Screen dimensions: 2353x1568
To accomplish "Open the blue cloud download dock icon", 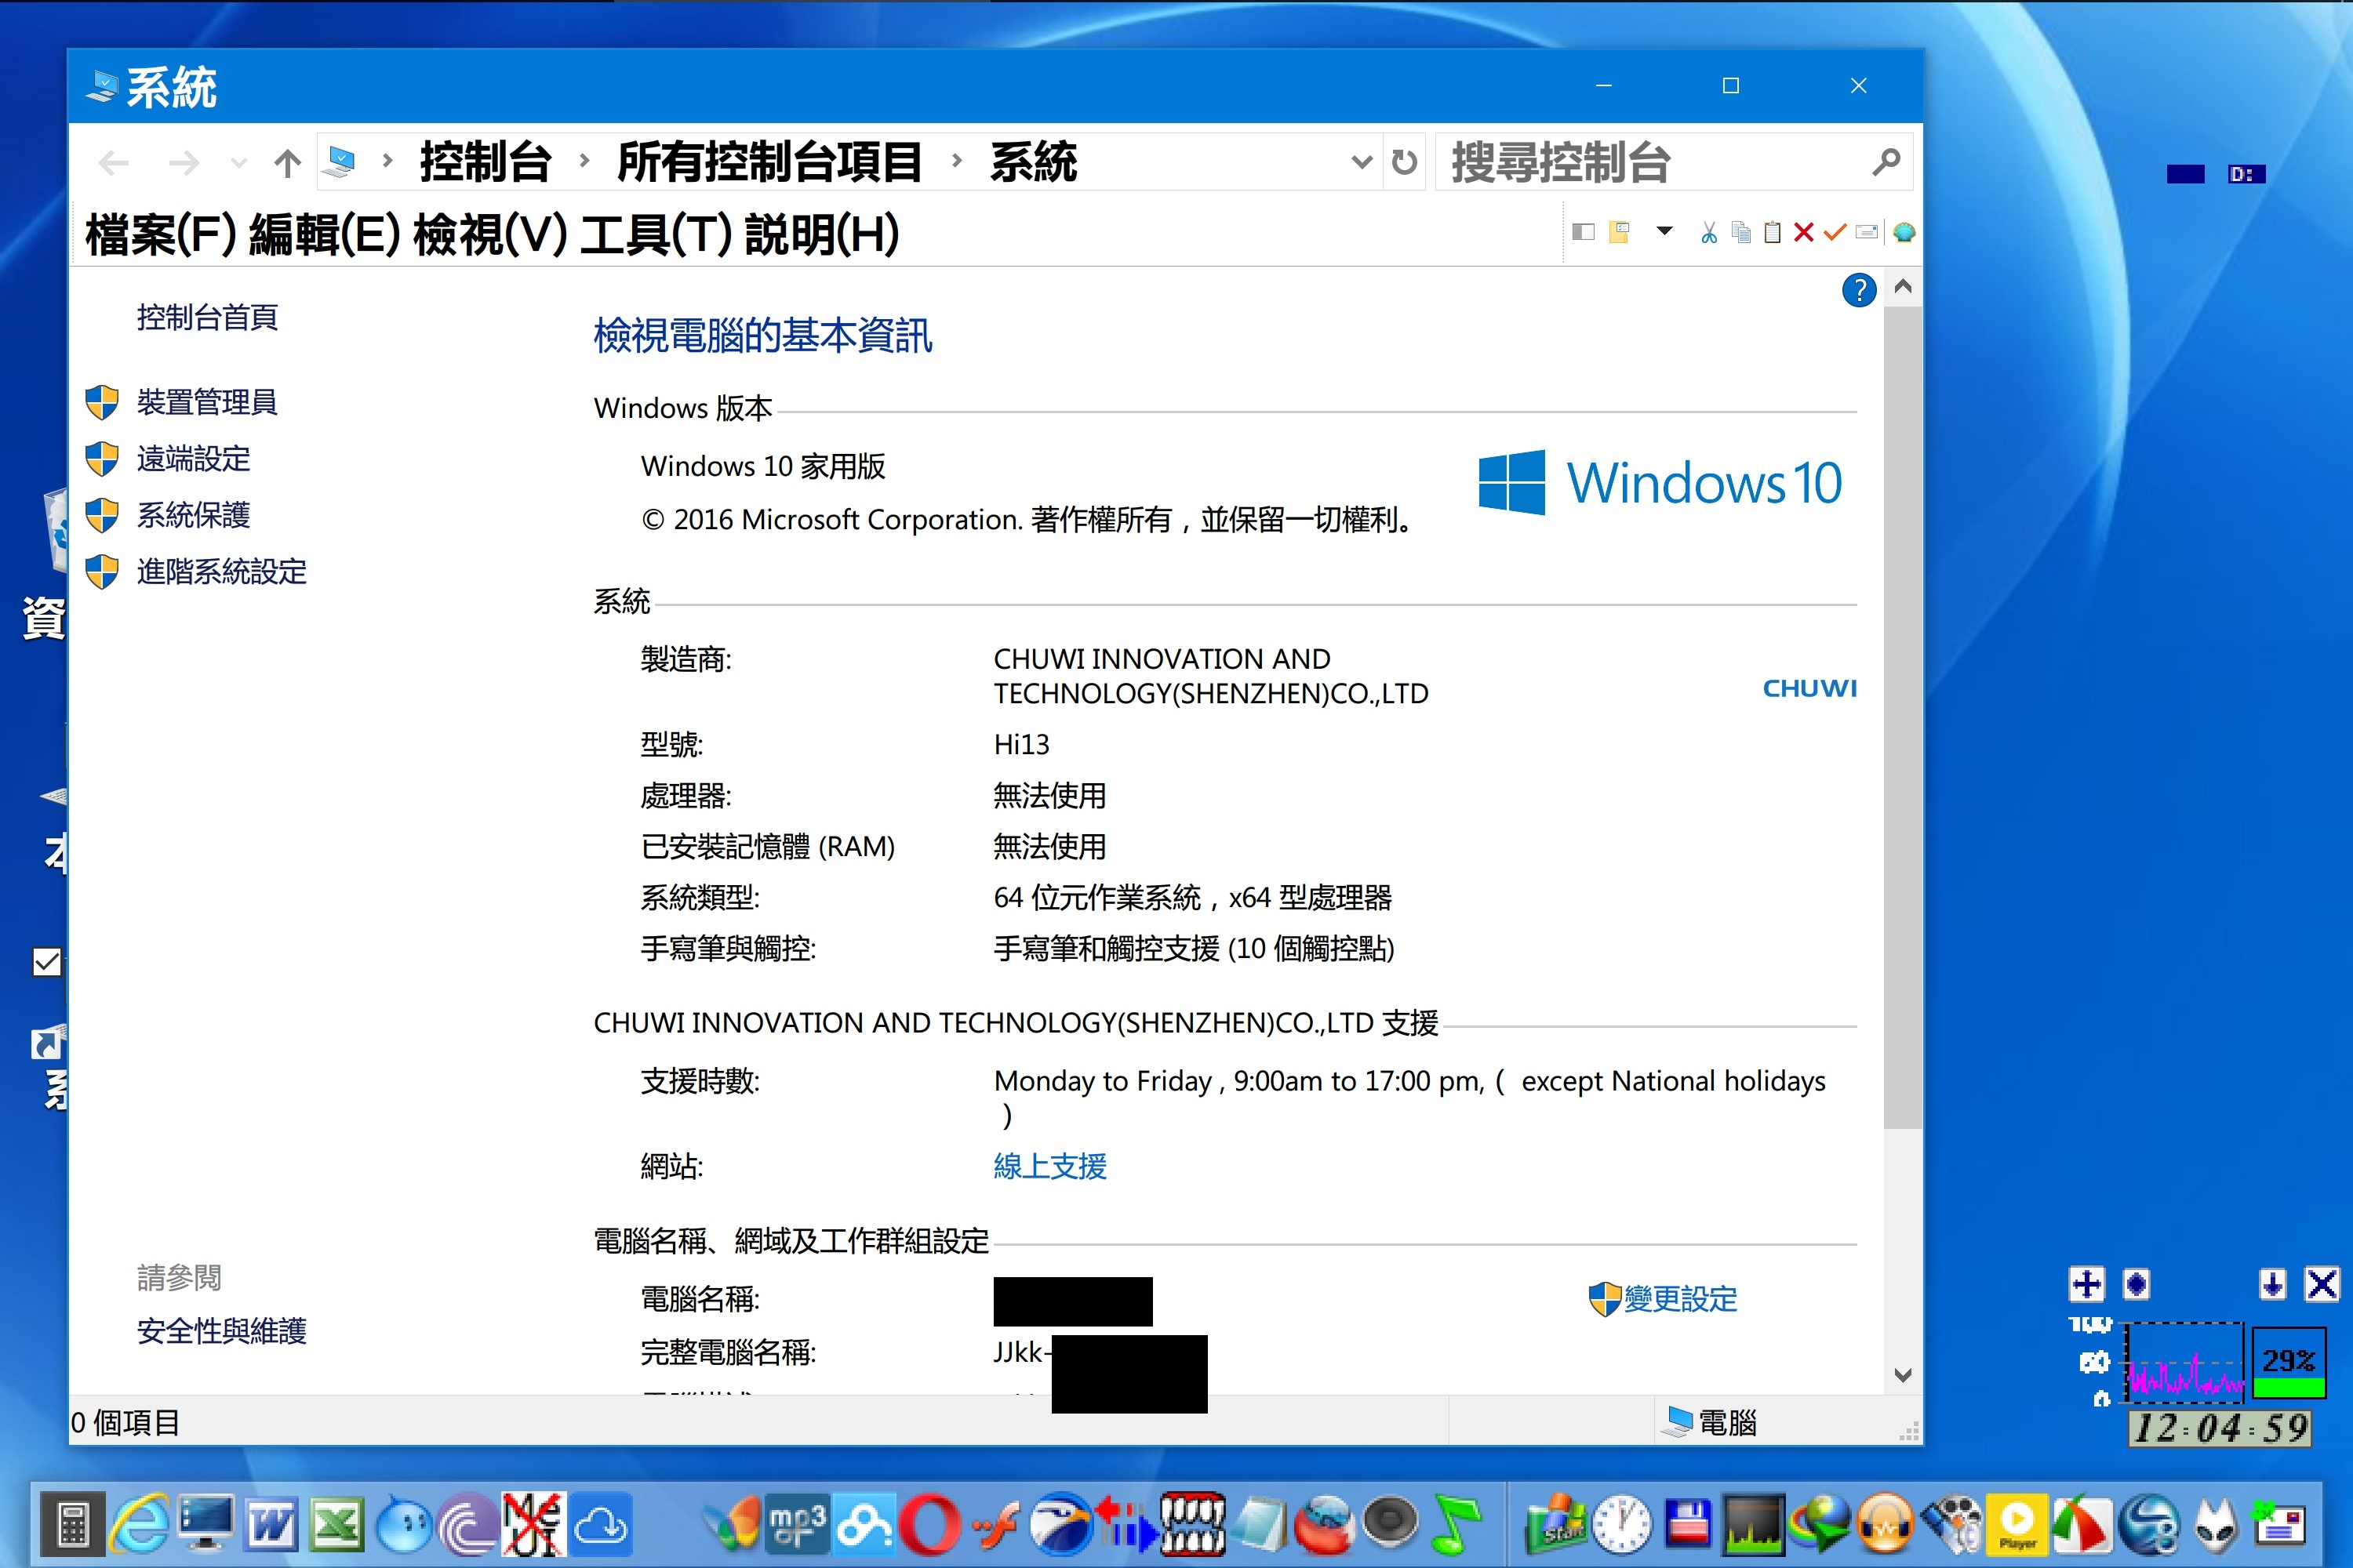I will point(600,1524).
